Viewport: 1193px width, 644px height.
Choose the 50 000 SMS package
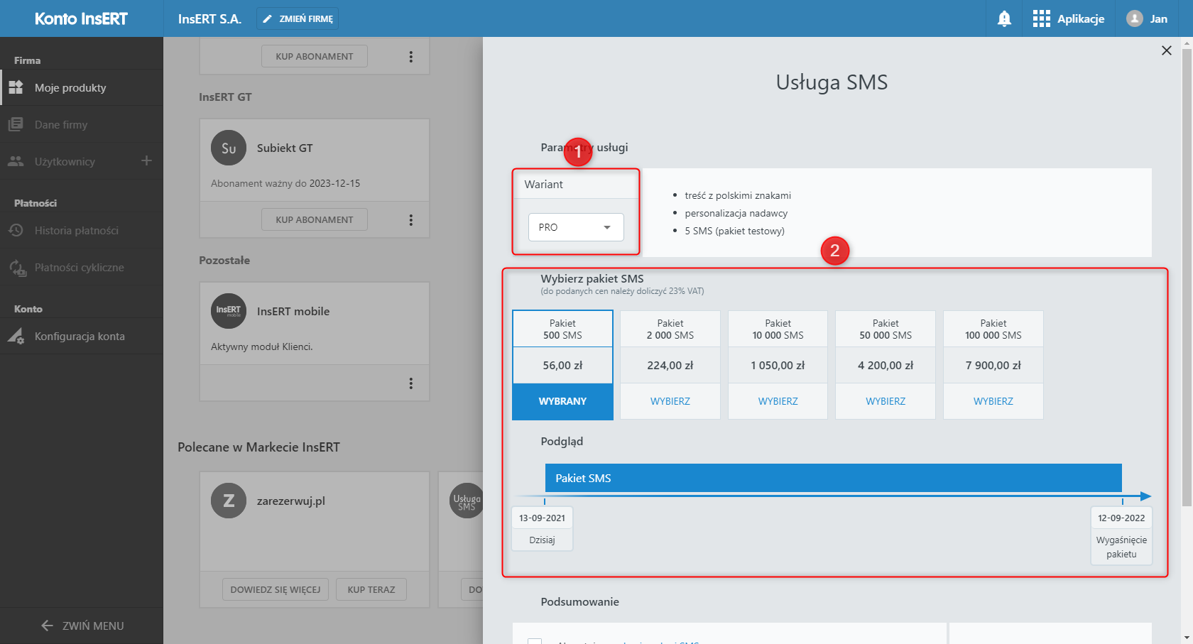point(886,401)
